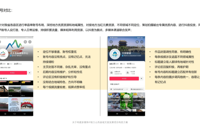
Task: Open the 作品 487 sort dropdown
Action: [3, 78]
